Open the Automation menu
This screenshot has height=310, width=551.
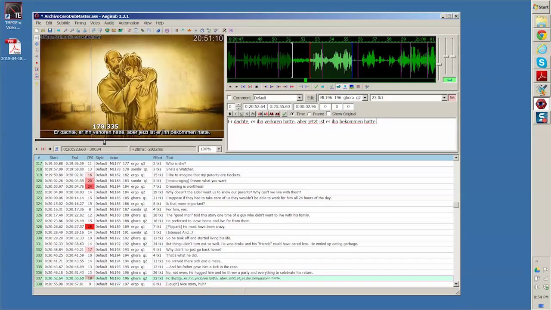[x=129, y=23]
